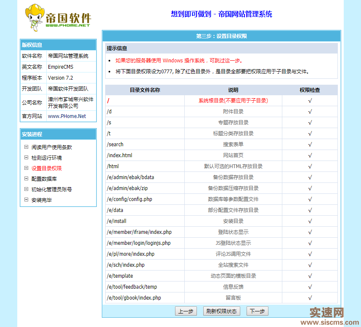Click the box icon beside 配置数据库
Viewport: 361px width, 327px height.
(x=27, y=179)
